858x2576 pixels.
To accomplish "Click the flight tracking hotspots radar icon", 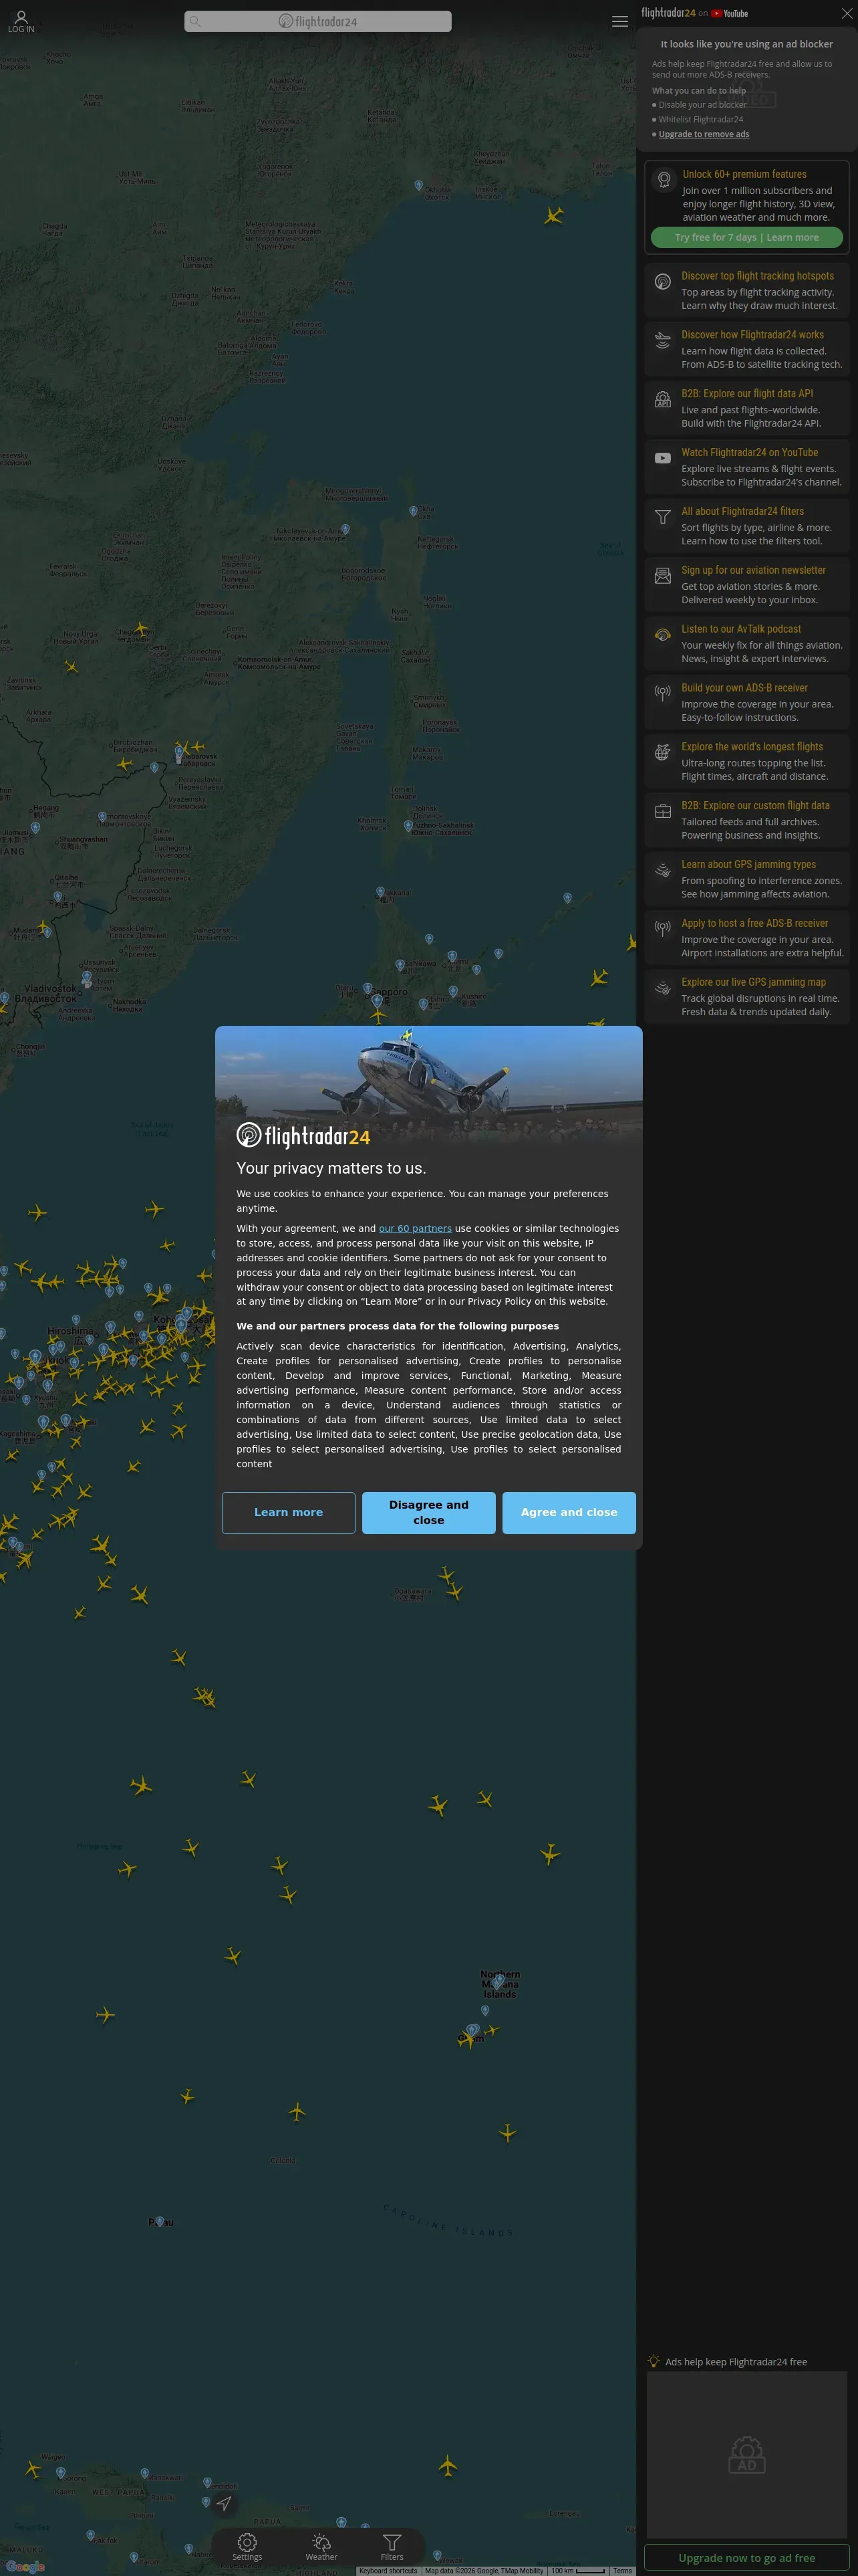I will pos(662,282).
